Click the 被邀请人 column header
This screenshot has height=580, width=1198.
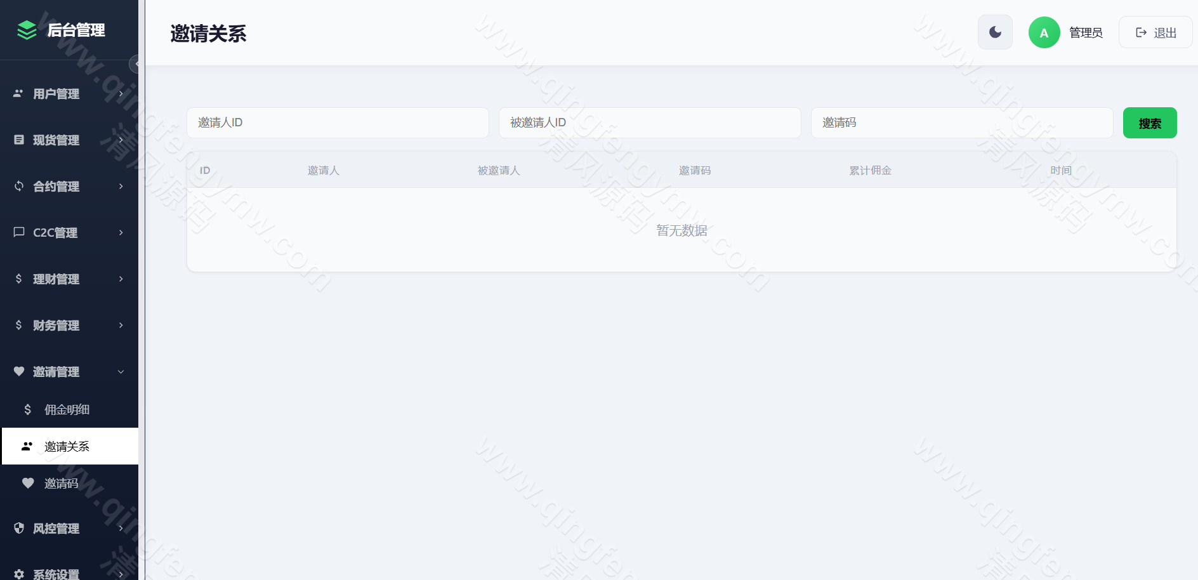[499, 170]
